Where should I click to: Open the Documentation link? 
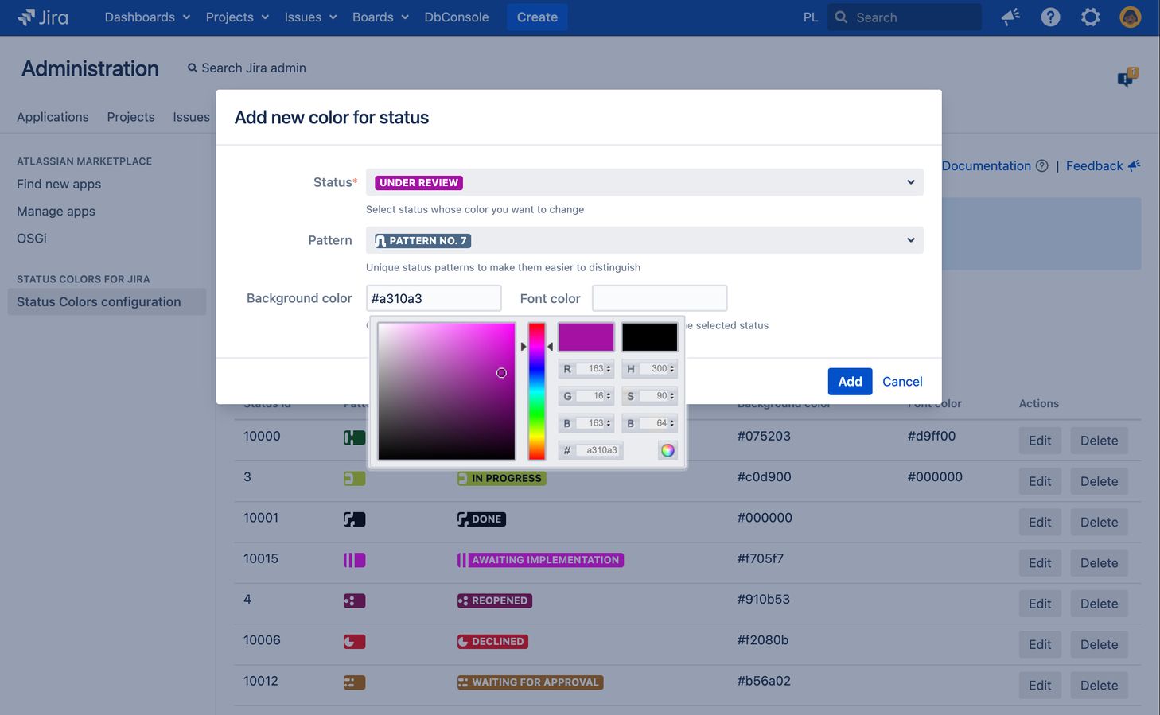[986, 165]
